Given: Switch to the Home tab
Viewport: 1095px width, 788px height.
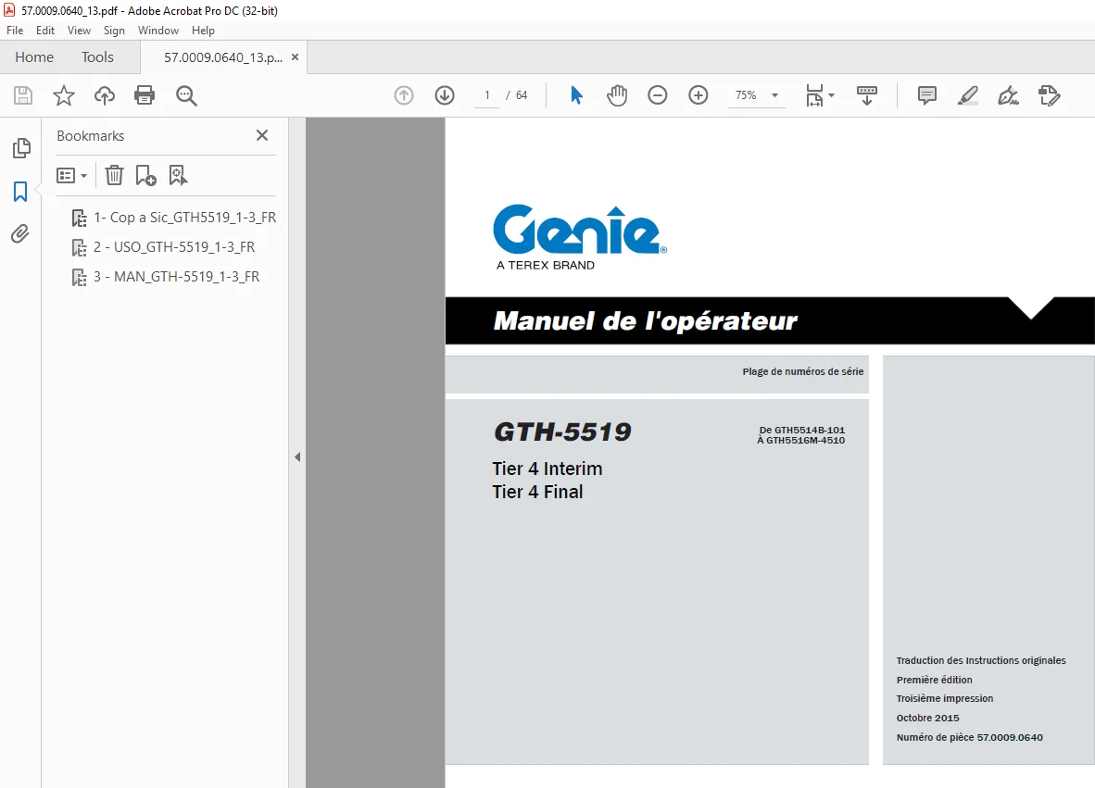Looking at the screenshot, I should [x=34, y=57].
